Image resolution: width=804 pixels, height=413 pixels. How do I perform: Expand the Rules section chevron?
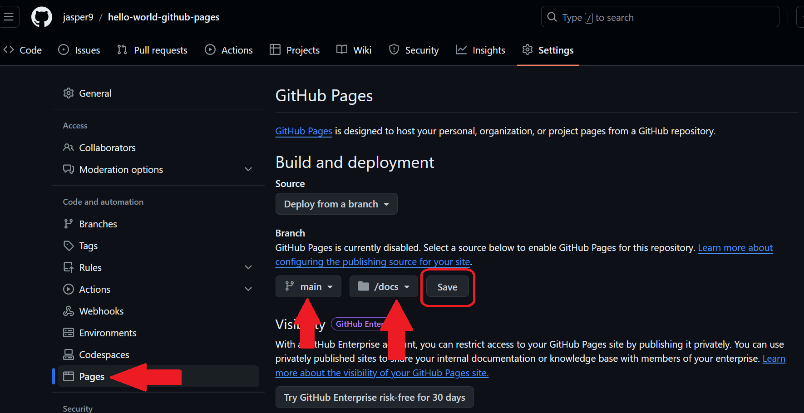(x=248, y=267)
